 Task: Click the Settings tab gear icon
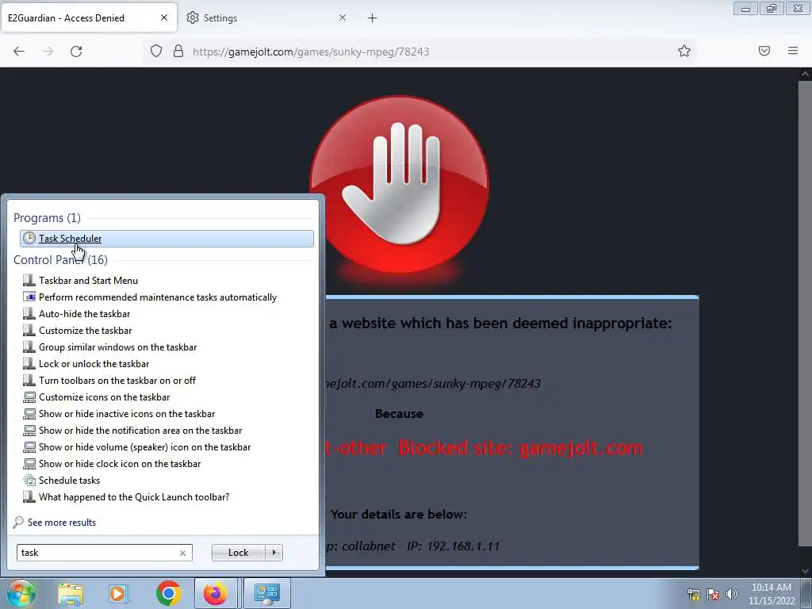click(193, 17)
